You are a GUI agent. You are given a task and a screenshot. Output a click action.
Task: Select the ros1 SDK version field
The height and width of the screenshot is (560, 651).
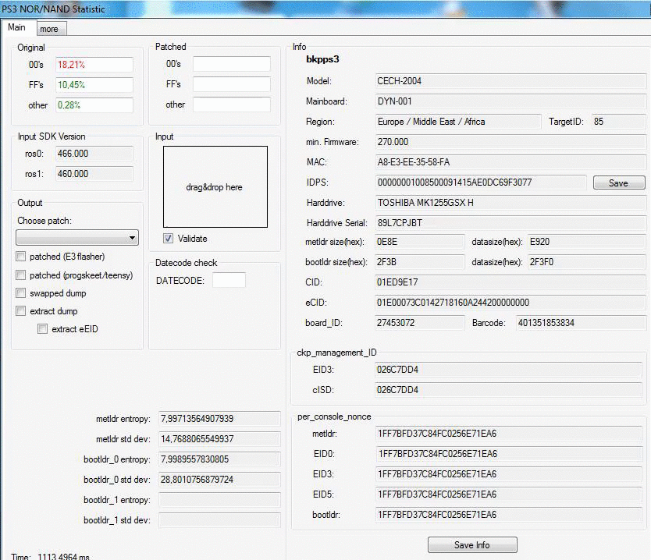tap(94, 174)
